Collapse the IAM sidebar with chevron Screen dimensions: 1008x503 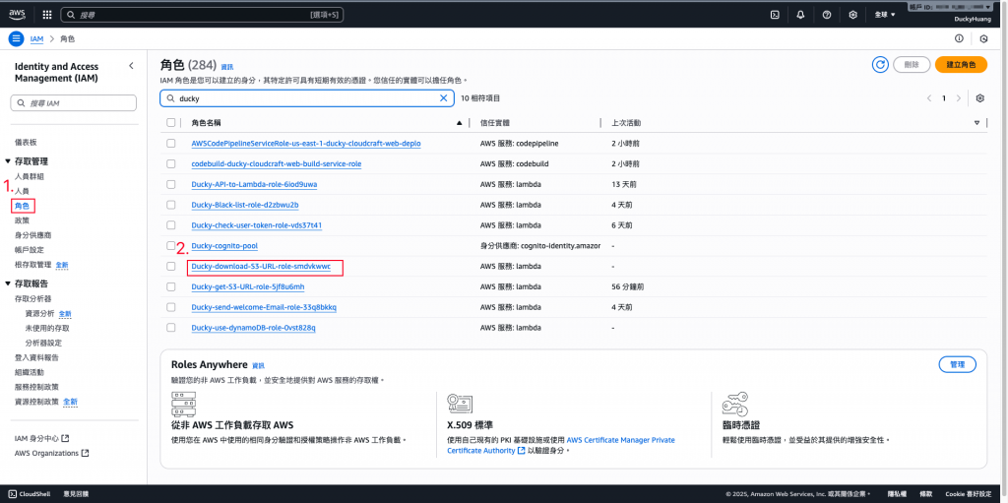tap(131, 66)
